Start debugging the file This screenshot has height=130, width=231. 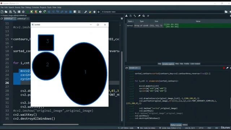(x=49, y=12)
